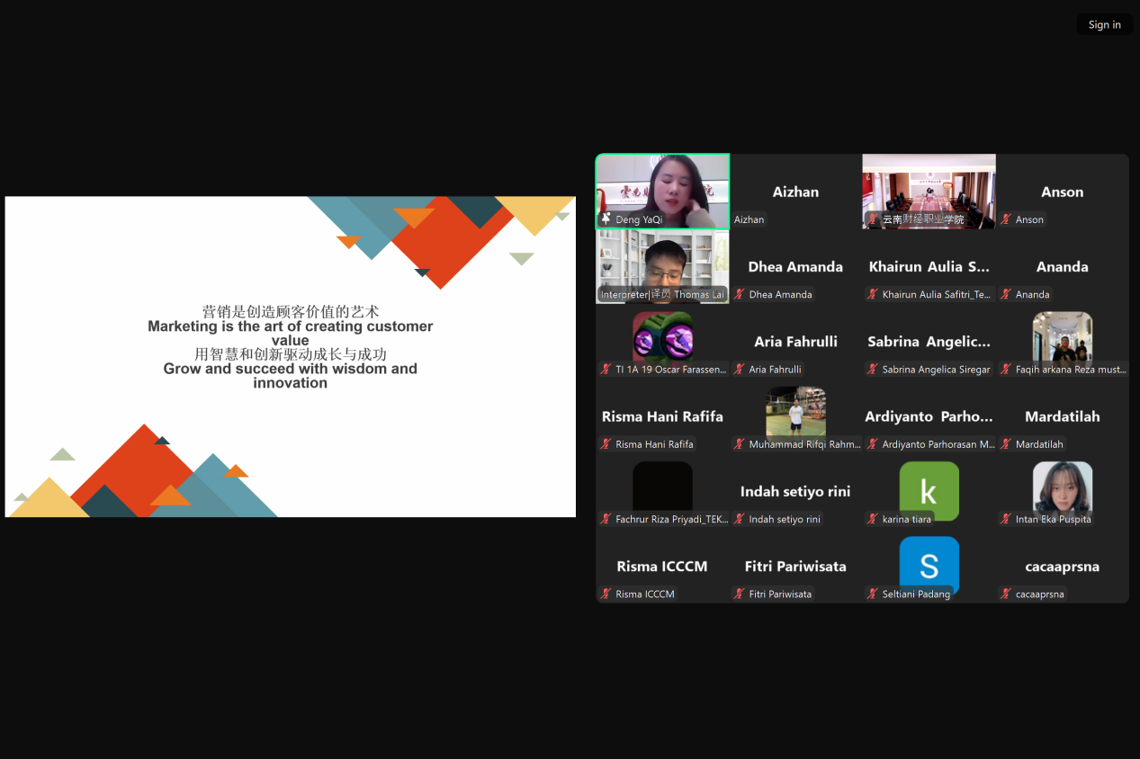Click muted mic icon next to karina tiara

pyautogui.click(x=873, y=519)
